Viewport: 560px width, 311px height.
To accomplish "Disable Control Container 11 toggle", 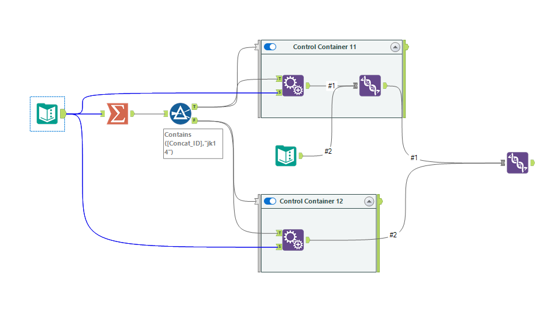I will point(270,47).
